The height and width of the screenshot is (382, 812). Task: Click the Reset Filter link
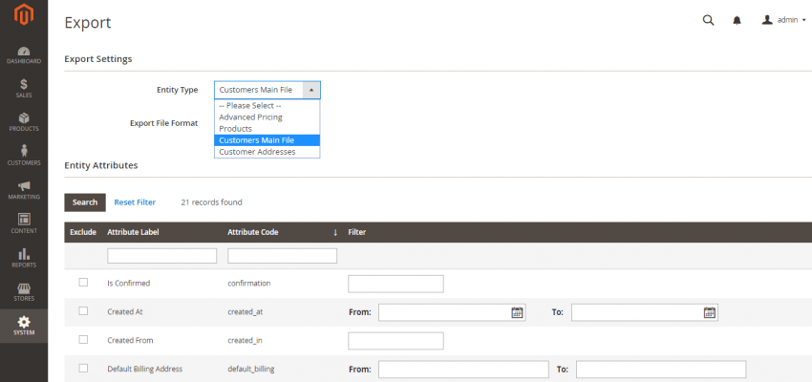click(135, 202)
